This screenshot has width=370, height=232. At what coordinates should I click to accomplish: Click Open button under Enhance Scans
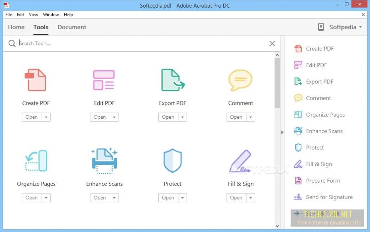click(x=100, y=198)
